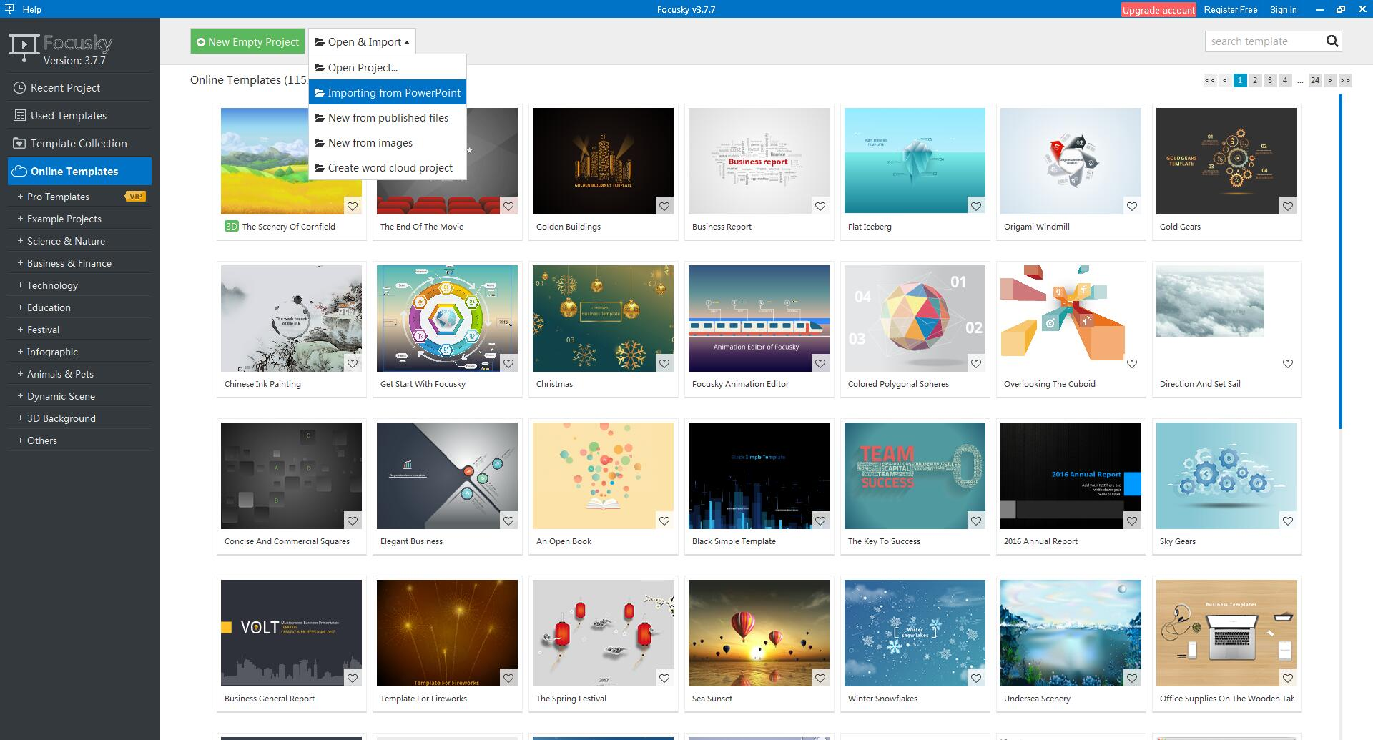
Task: Favorite the Flat Iceberg template
Action: 976,206
